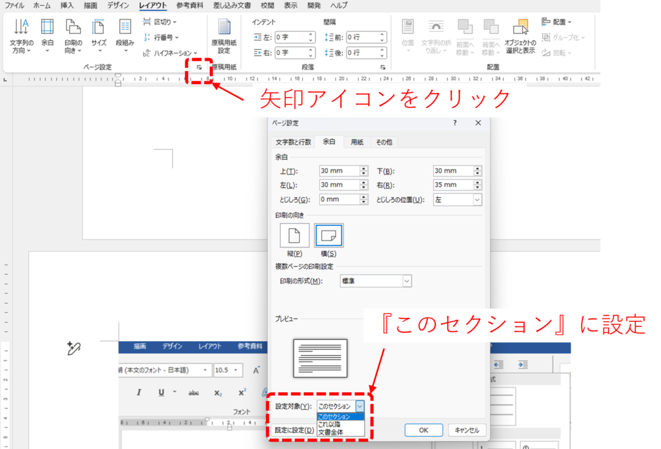The image size is (661, 449).
Task: Open オブジェクトの選択と表示 selection pane
Action: tap(520, 28)
